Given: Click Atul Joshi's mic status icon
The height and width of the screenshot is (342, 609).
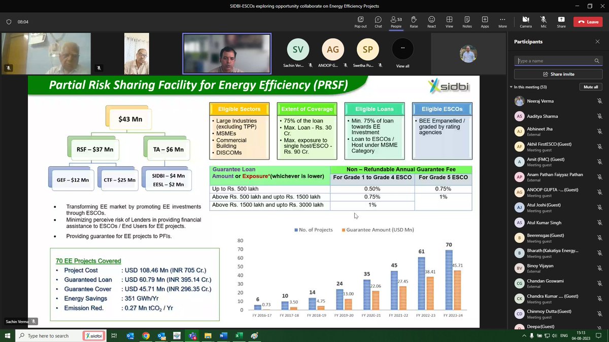Looking at the screenshot, I should coord(599,208).
